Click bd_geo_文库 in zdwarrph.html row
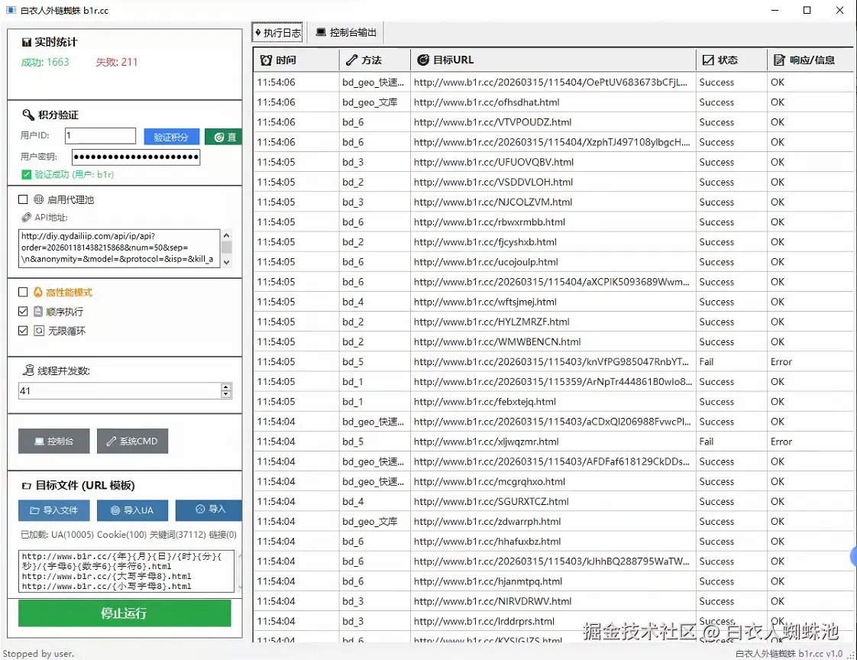 pyautogui.click(x=374, y=521)
